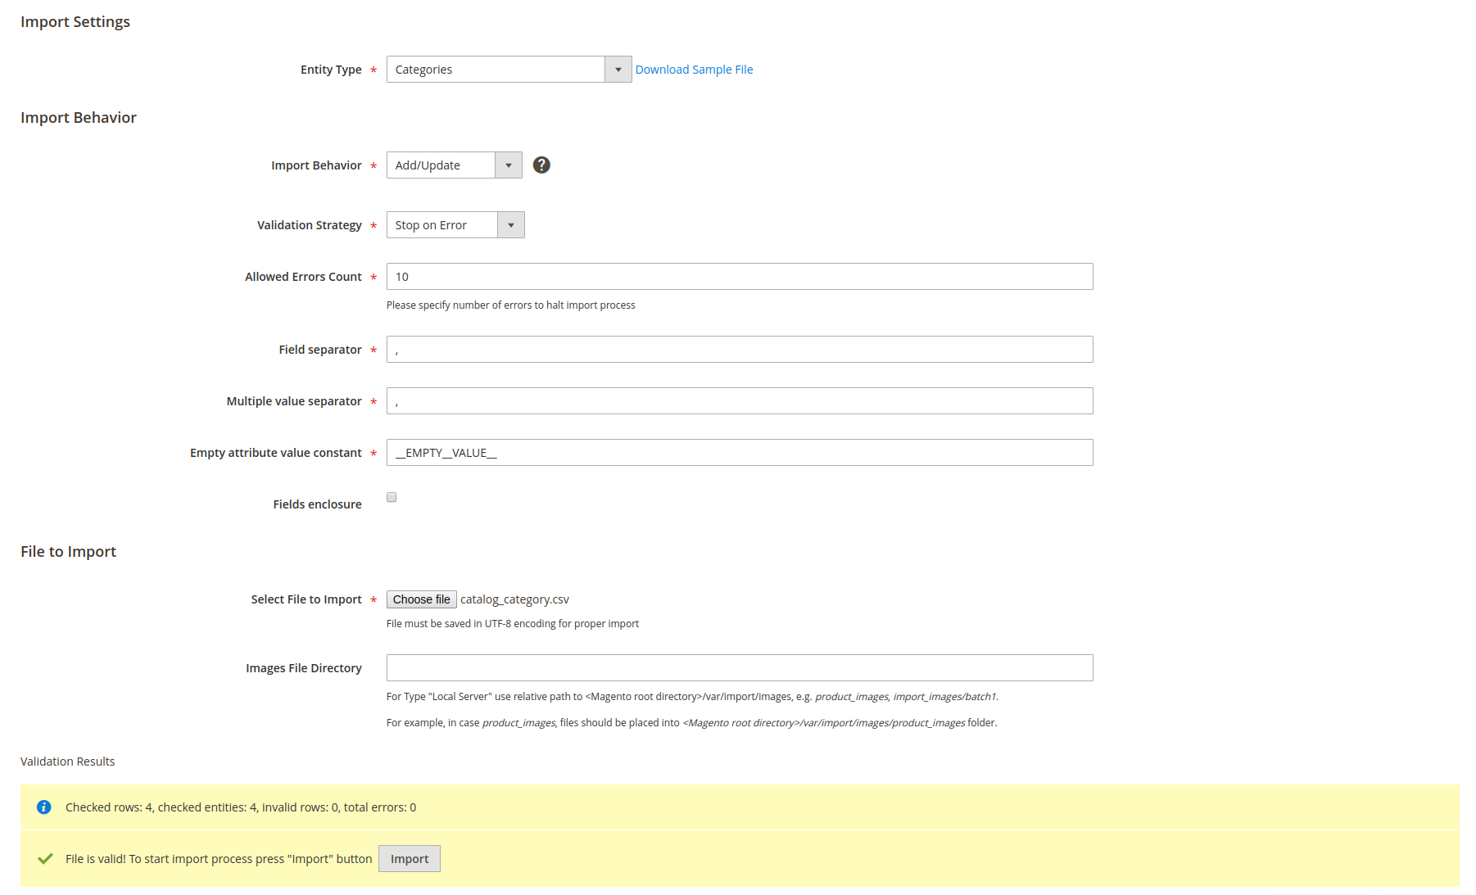Screen dimensions: 1476x895
Task: Click the info icon in Validation Results banner
Action: pos(43,807)
